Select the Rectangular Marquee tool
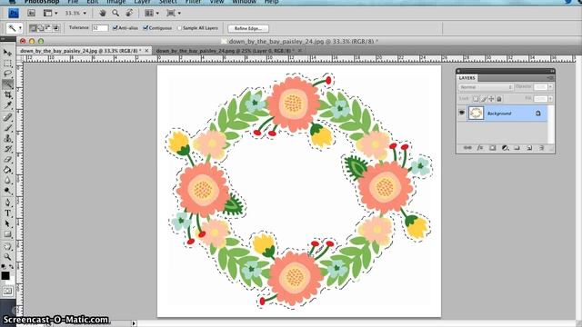The width and height of the screenshot is (582, 327). [7, 63]
